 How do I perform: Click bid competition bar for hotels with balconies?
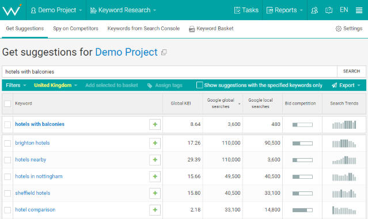(x=302, y=125)
